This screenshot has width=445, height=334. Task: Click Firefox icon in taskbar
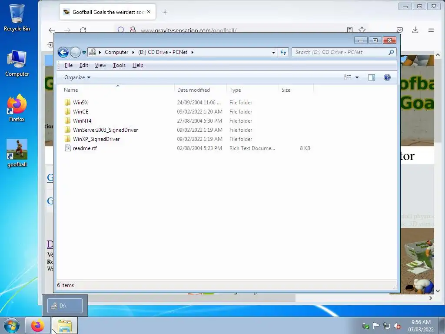click(38, 325)
